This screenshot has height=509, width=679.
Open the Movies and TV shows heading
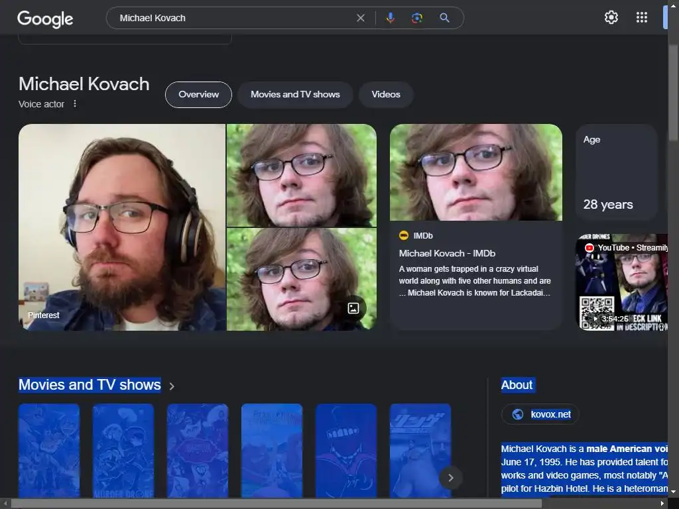coord(90,385)
